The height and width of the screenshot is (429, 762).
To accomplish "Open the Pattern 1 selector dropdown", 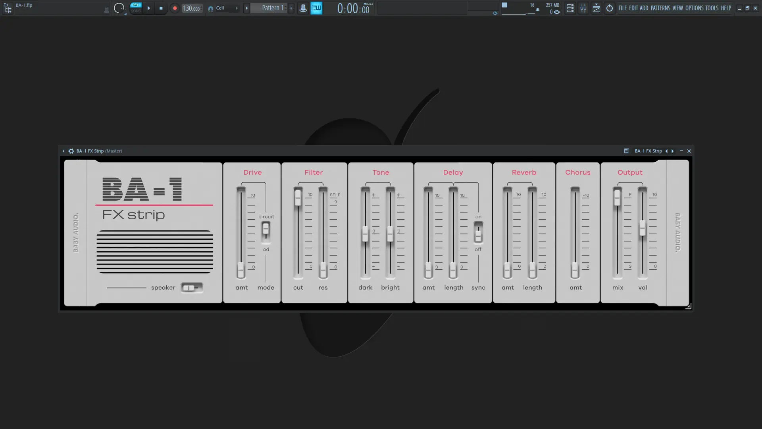I will click(x=273, y=8).
